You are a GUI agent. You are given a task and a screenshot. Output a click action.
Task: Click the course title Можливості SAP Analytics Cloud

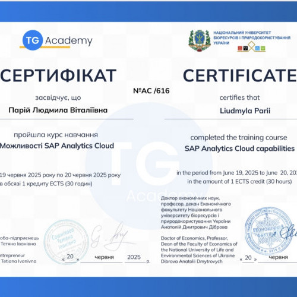click(57, 146)
